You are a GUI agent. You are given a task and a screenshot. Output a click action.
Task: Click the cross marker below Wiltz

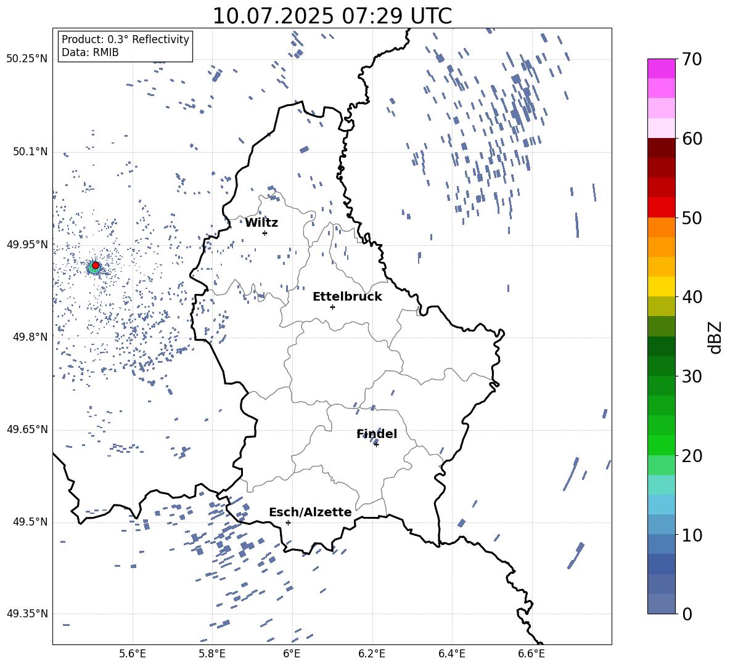(265, 233)
